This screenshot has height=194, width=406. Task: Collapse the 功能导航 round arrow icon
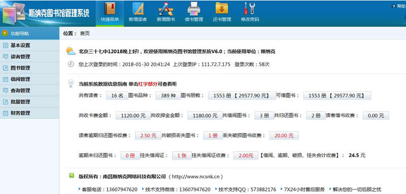[x=5, y=34]
